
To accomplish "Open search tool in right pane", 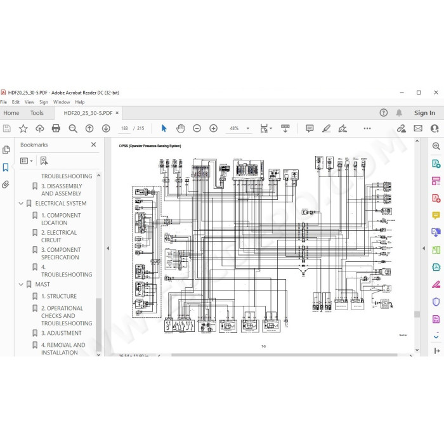I will pyautogui.click(x=436, y=146).
